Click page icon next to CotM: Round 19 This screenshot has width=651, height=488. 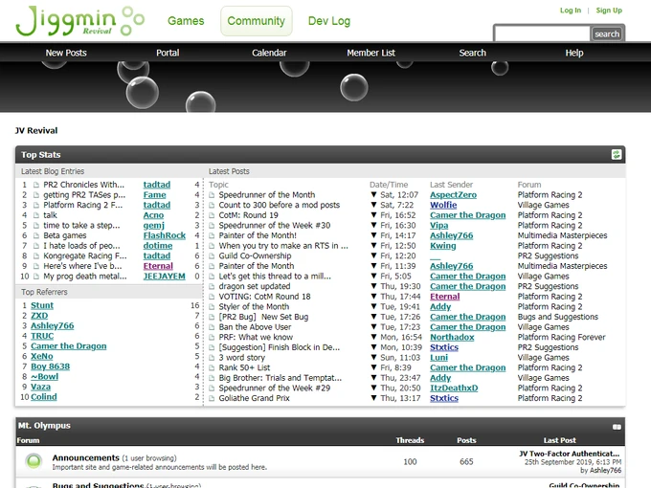(212, 215)
